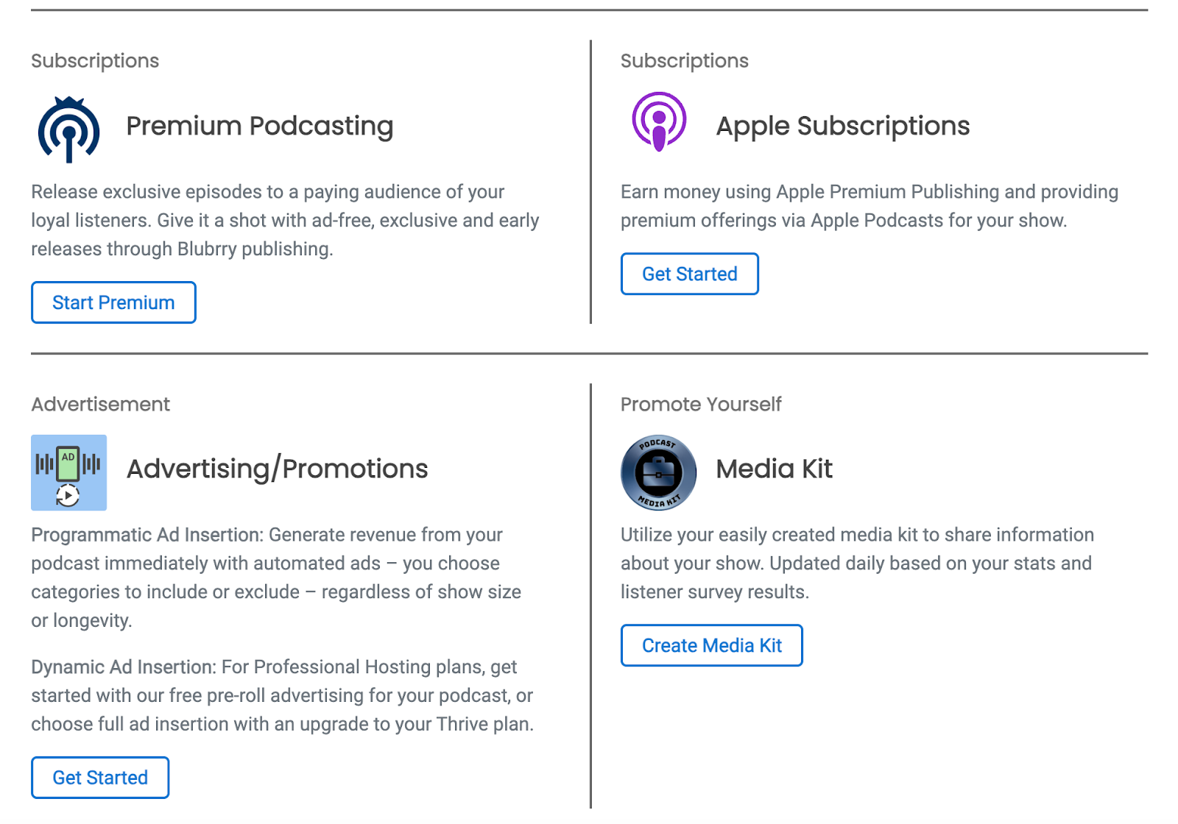The image size is (1178, 824).
Task: Click Get Started under Advertising/Promotions
Action: coord(100,778)
